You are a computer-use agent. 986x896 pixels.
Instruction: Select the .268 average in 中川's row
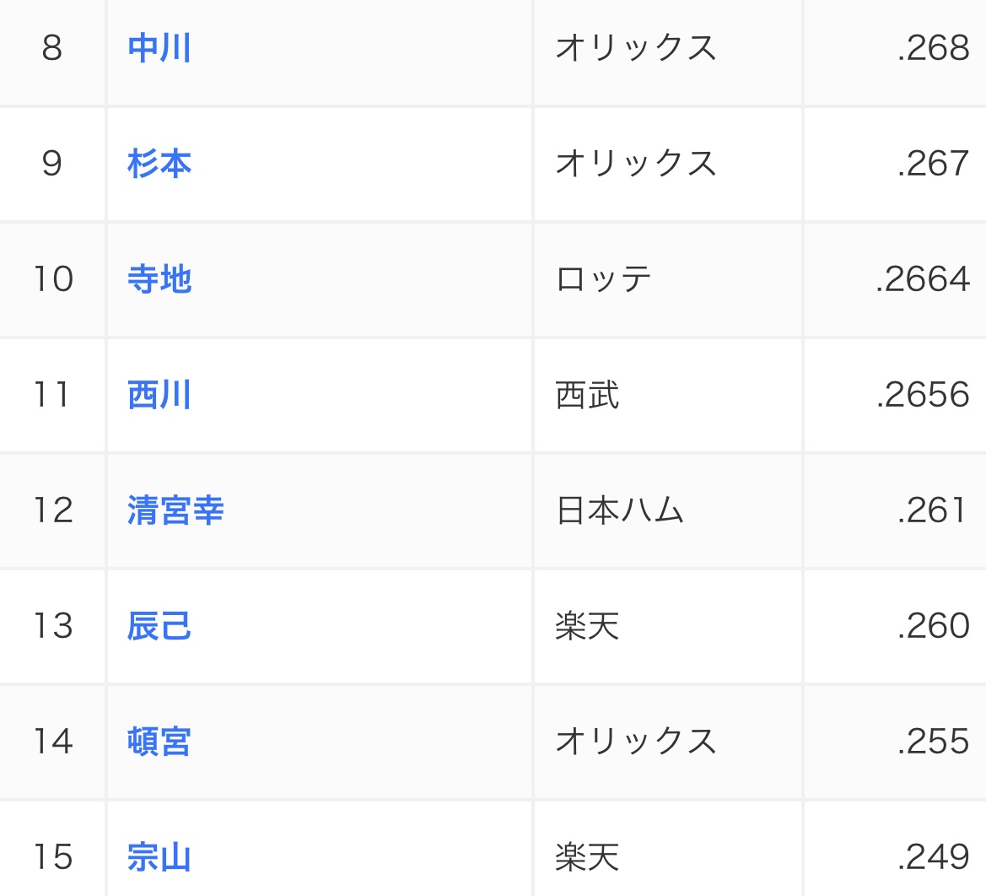(934, 48)
